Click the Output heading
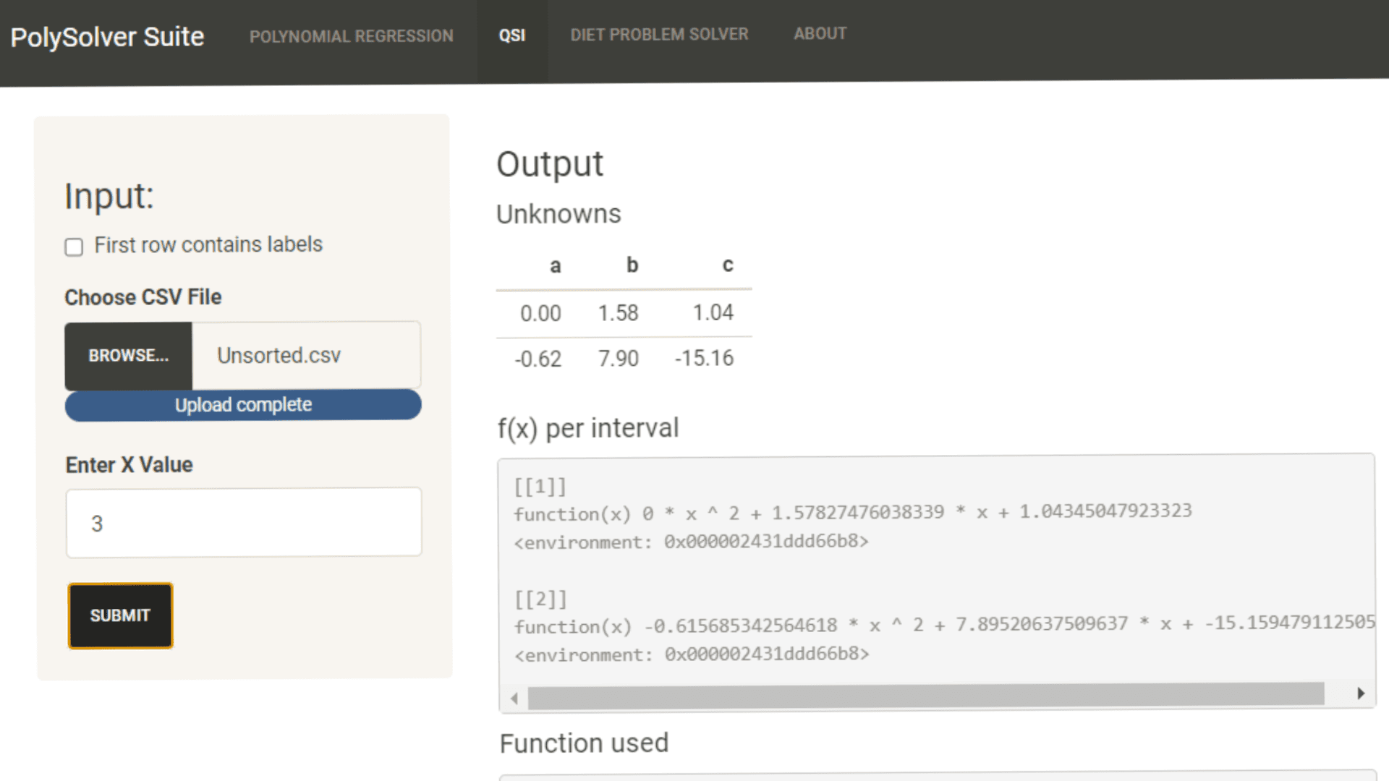This screenshot has height=781, width=1389. tap(550, 164)
